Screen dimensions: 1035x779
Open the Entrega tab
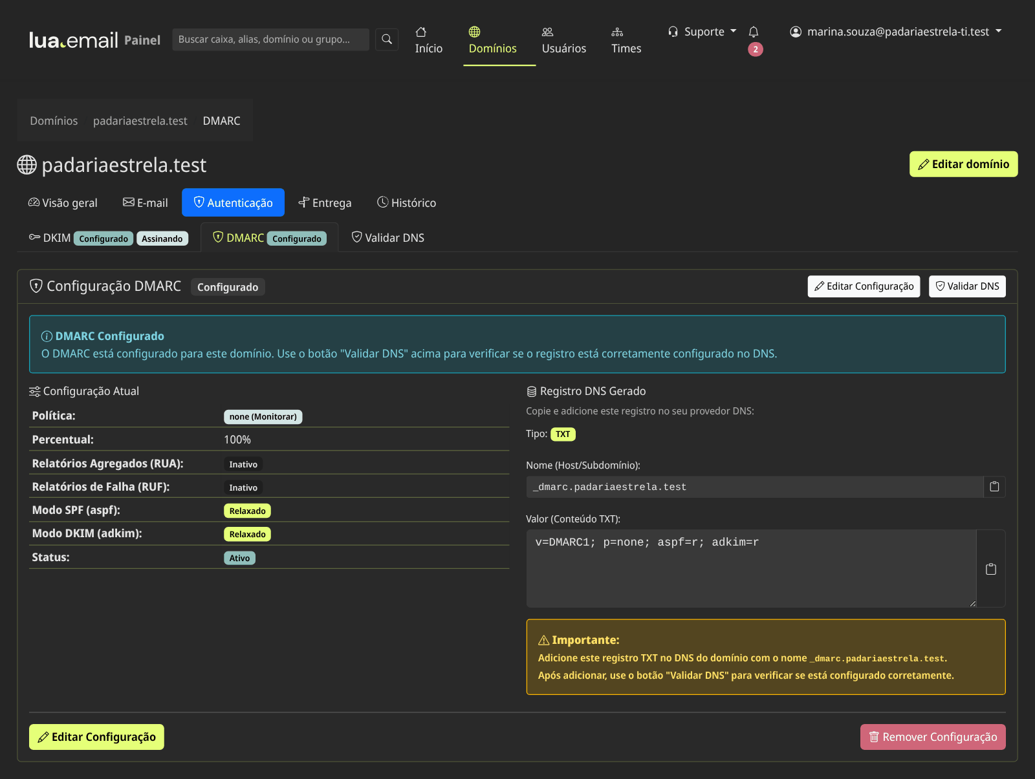pos(325,203)
